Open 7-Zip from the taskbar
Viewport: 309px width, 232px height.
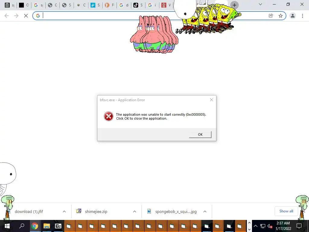(58, 226)
